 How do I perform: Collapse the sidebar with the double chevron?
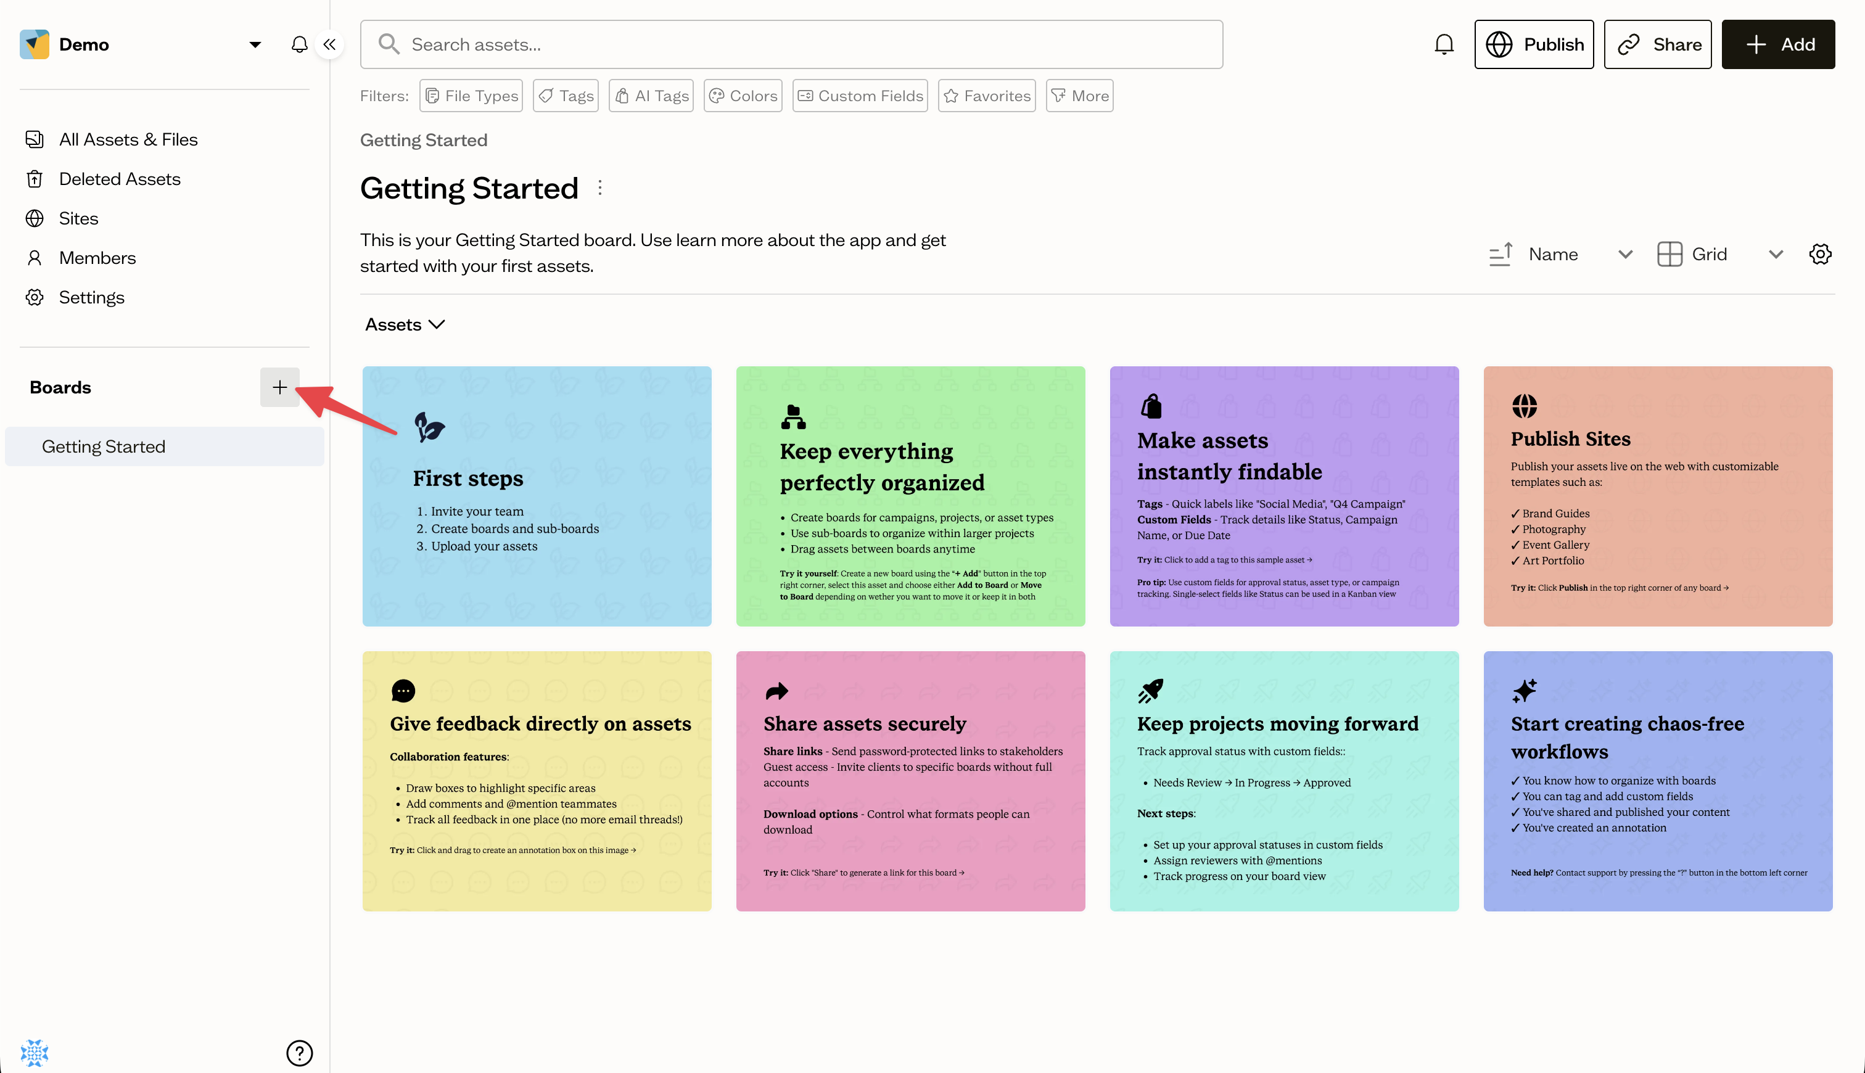click(329, 44)
